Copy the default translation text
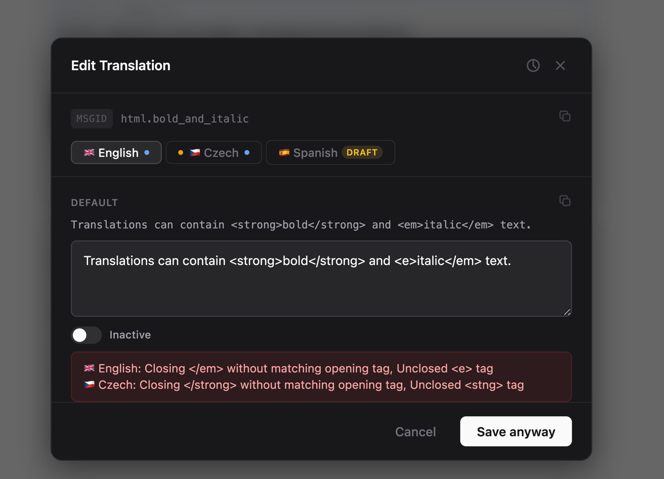Viewport: 664px width, 479px height. pyautogui.click(x=565, y=200)
